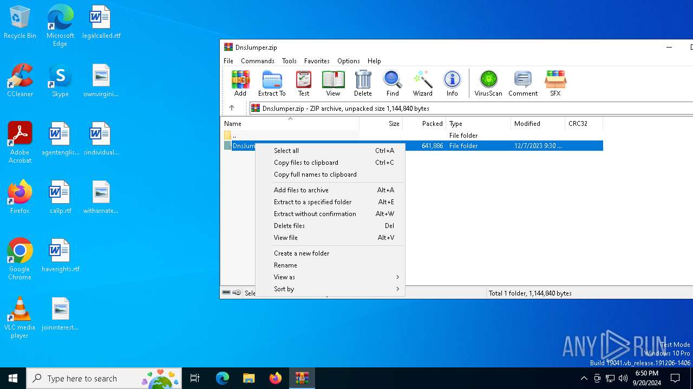Image resolution: width=693 pixels, height=389 pixels.
Task: Sort by the CRC32 column header
Action: click(x=584, y=124)
